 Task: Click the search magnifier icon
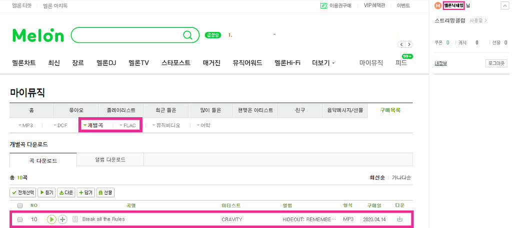187,35
